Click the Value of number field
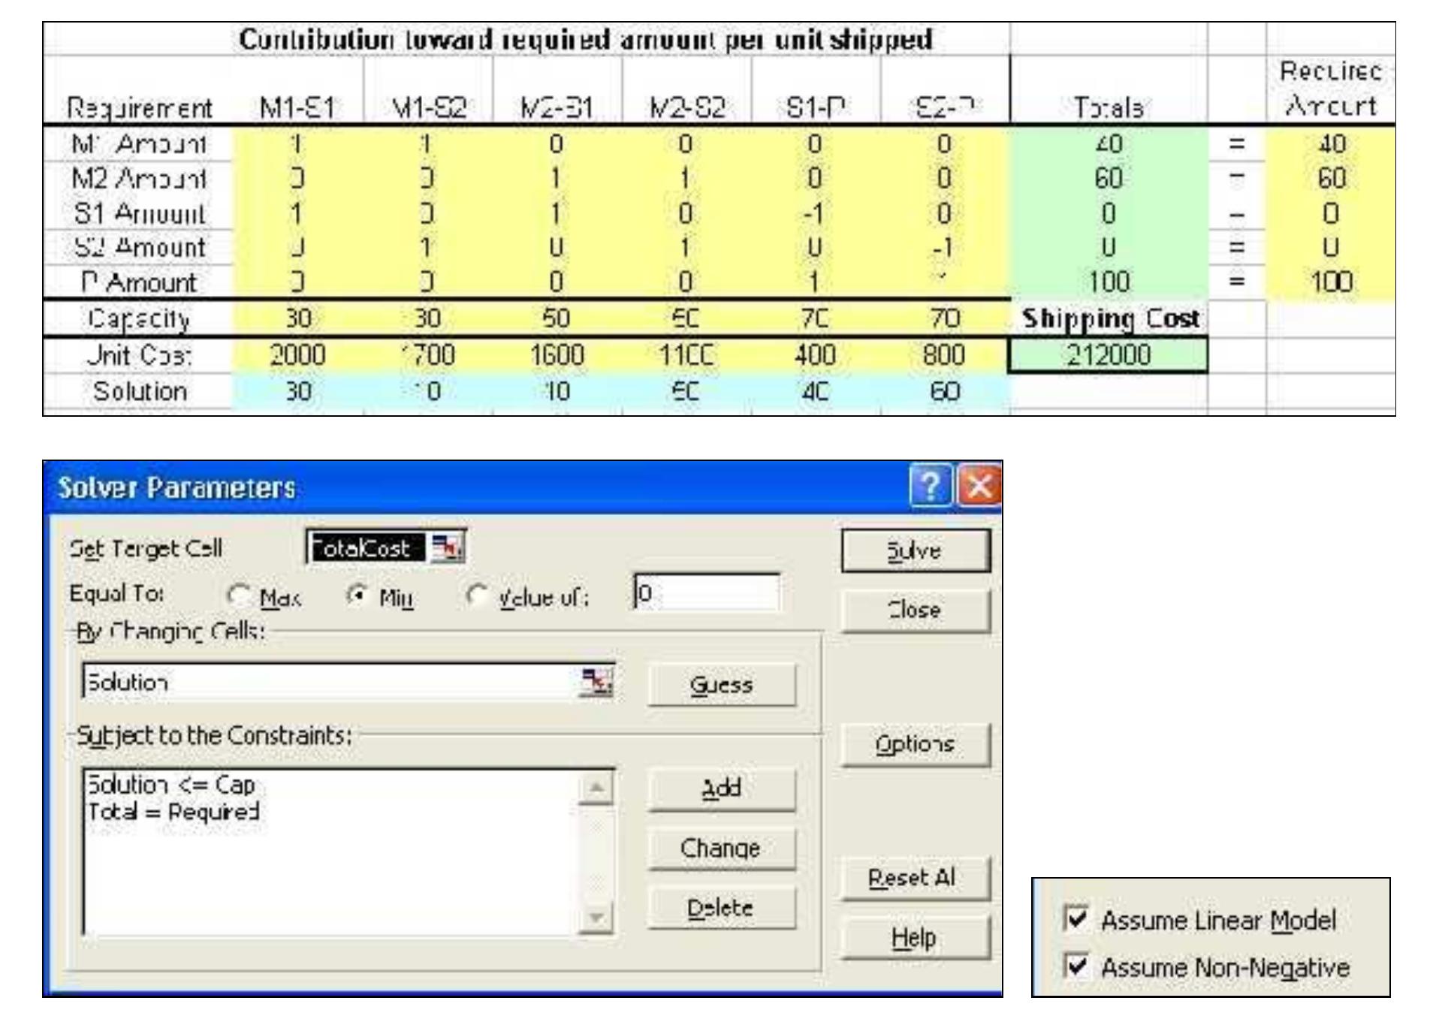Viewport: 1436px width, 1016px height. (707, 594)
